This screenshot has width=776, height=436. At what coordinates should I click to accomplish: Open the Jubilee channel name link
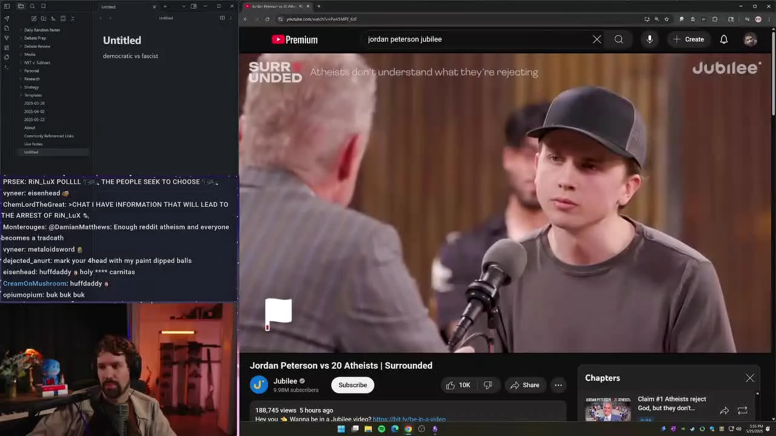285,381
